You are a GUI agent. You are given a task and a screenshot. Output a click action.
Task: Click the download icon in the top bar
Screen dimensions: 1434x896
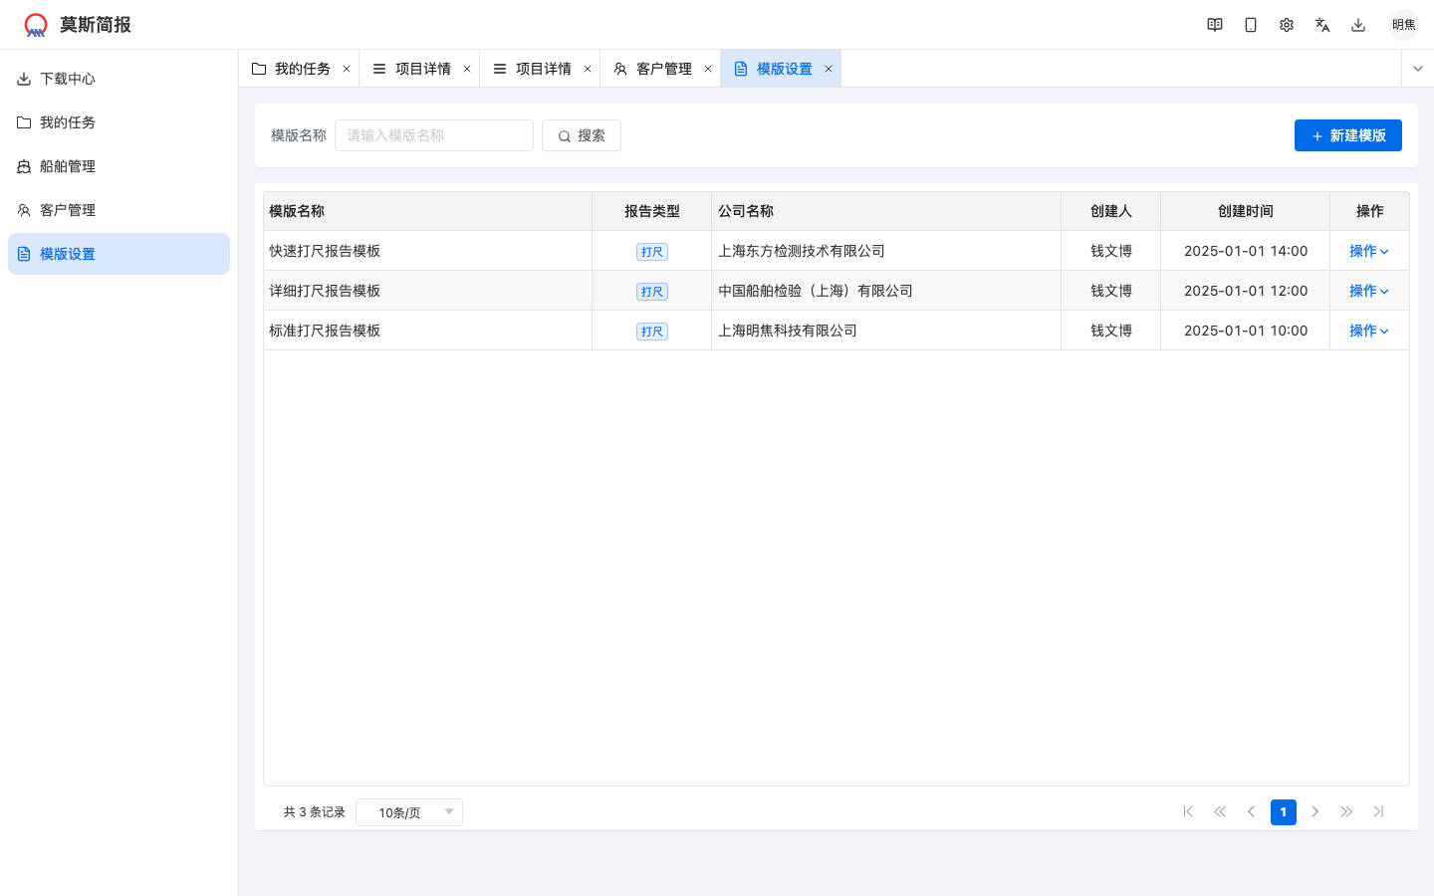click(x=1358, y=24)
